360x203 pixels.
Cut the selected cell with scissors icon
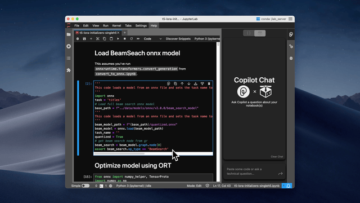[x=97, y=39]
